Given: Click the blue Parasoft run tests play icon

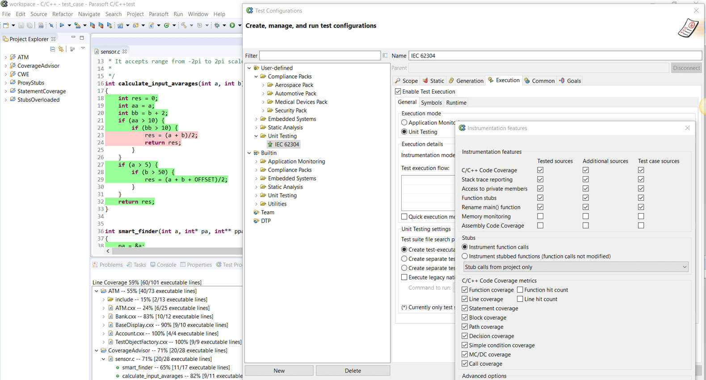Looking at the screenshot, I should [62, 25].
